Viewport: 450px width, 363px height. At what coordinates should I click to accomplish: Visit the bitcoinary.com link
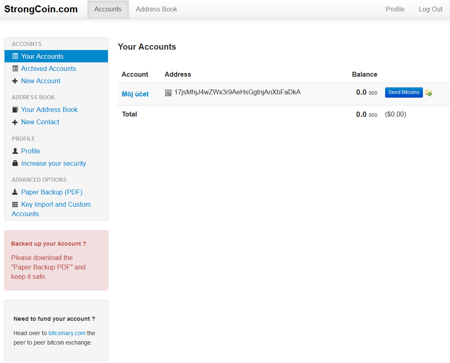(x=67, y=333)
